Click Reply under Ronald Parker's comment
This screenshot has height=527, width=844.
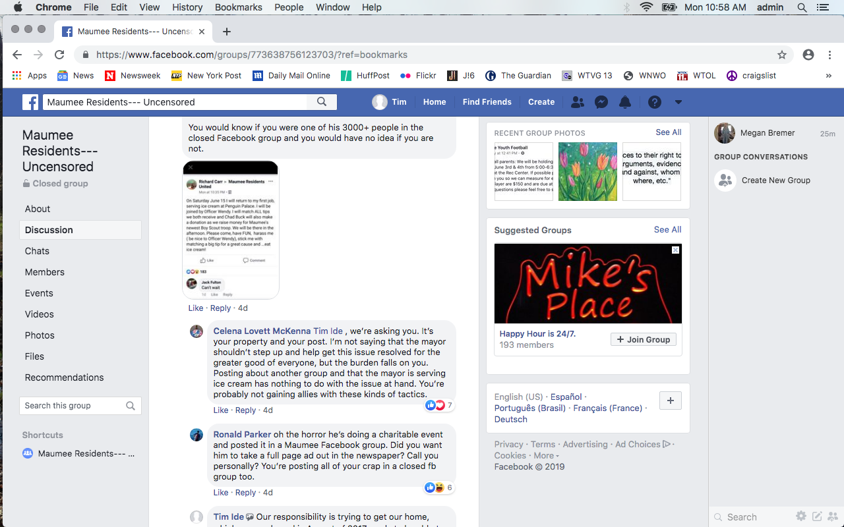coord(245,493)
